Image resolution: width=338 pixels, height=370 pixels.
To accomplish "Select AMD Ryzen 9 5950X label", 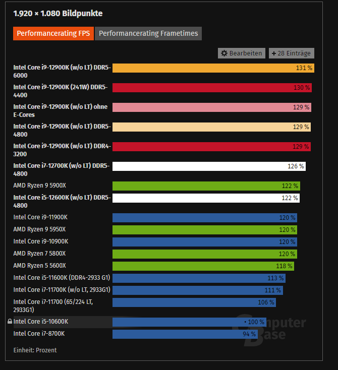I will pos(39,229).
